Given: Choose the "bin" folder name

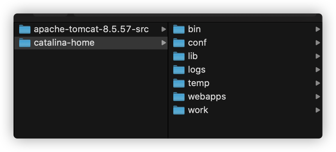Looking at the screenshot, I should 194,29.
